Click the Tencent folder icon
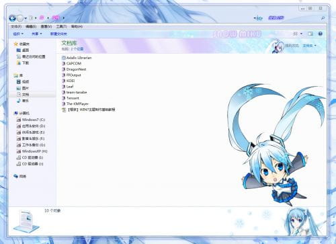The image size is (336, 244). (x=64, y=98)
